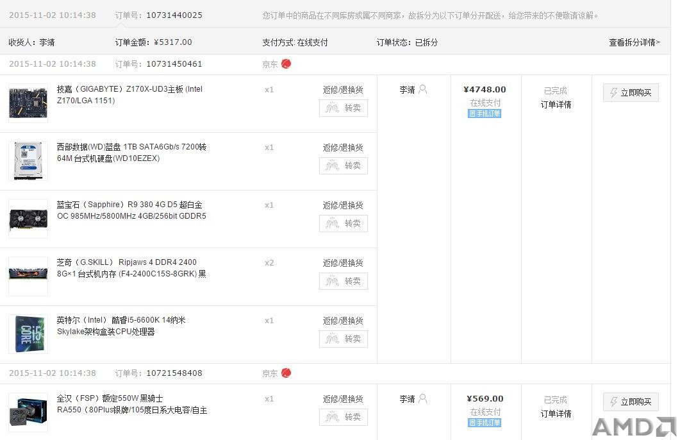Viewport: 680px width, 440px height.
Task: Click the price ¥4748.00
Action: coord(485,89)
